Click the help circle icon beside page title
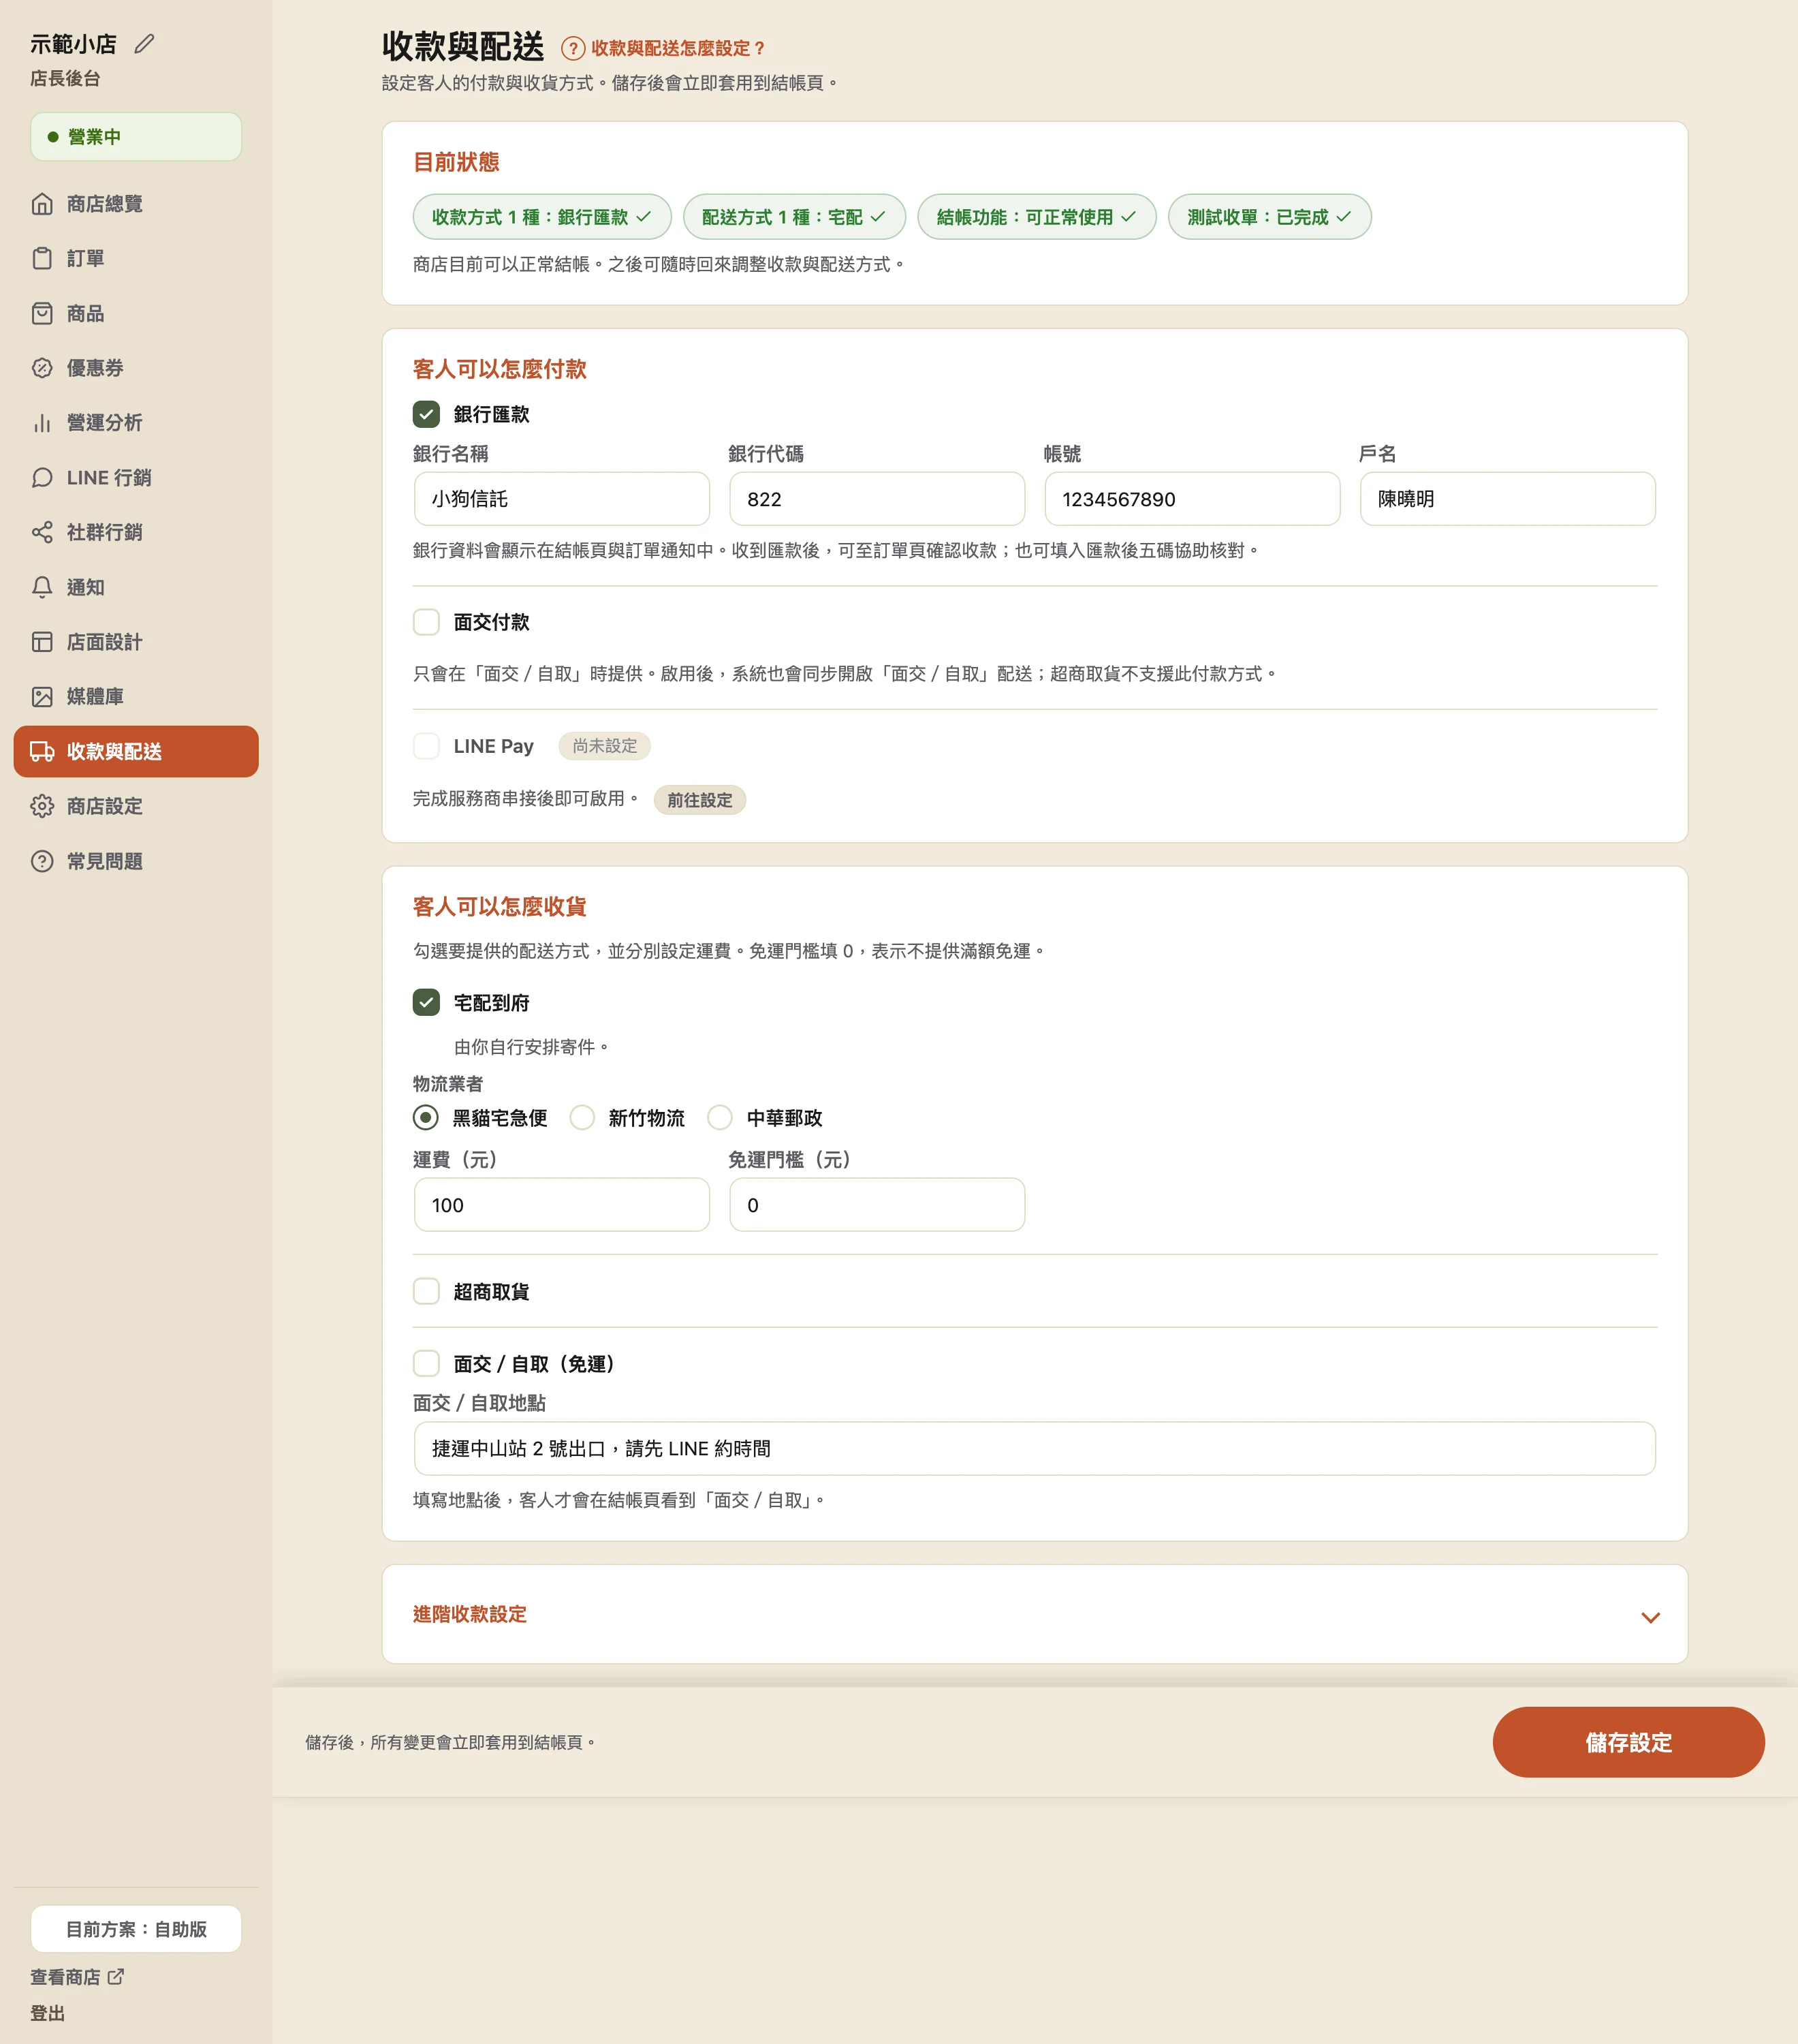The height and width of the screenshot is (2044, 1798). click(x=573, y=48)
